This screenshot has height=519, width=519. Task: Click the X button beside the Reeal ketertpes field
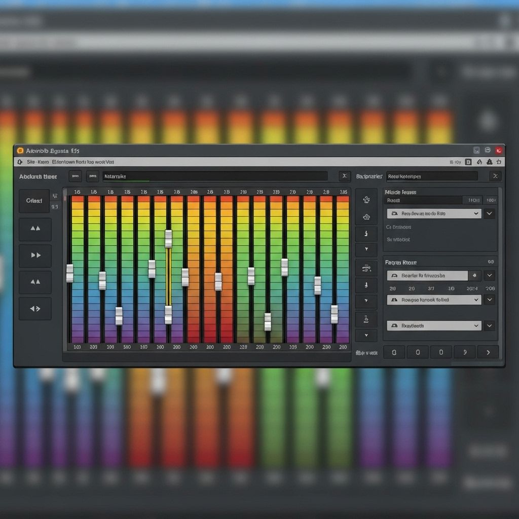coord(495,176)
